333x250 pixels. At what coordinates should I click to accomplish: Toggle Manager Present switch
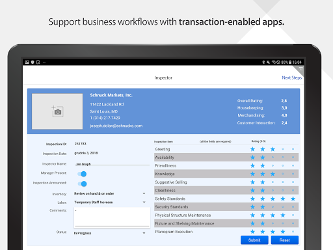[x=82, y=174]
